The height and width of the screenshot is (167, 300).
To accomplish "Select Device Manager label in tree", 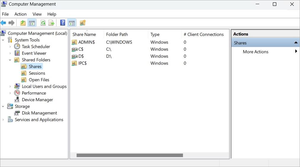I will pyautogui.click(x=37, y=100).
